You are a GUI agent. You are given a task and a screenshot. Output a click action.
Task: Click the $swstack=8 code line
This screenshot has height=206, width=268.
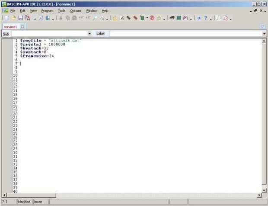pyautogui.click(x=33, y=52)
